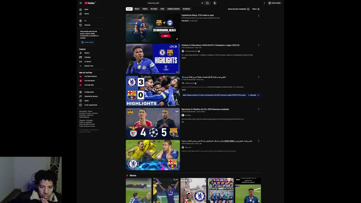
Task: Open YouTube Music link
Action: pyautogui.click(x=90, y=81)
